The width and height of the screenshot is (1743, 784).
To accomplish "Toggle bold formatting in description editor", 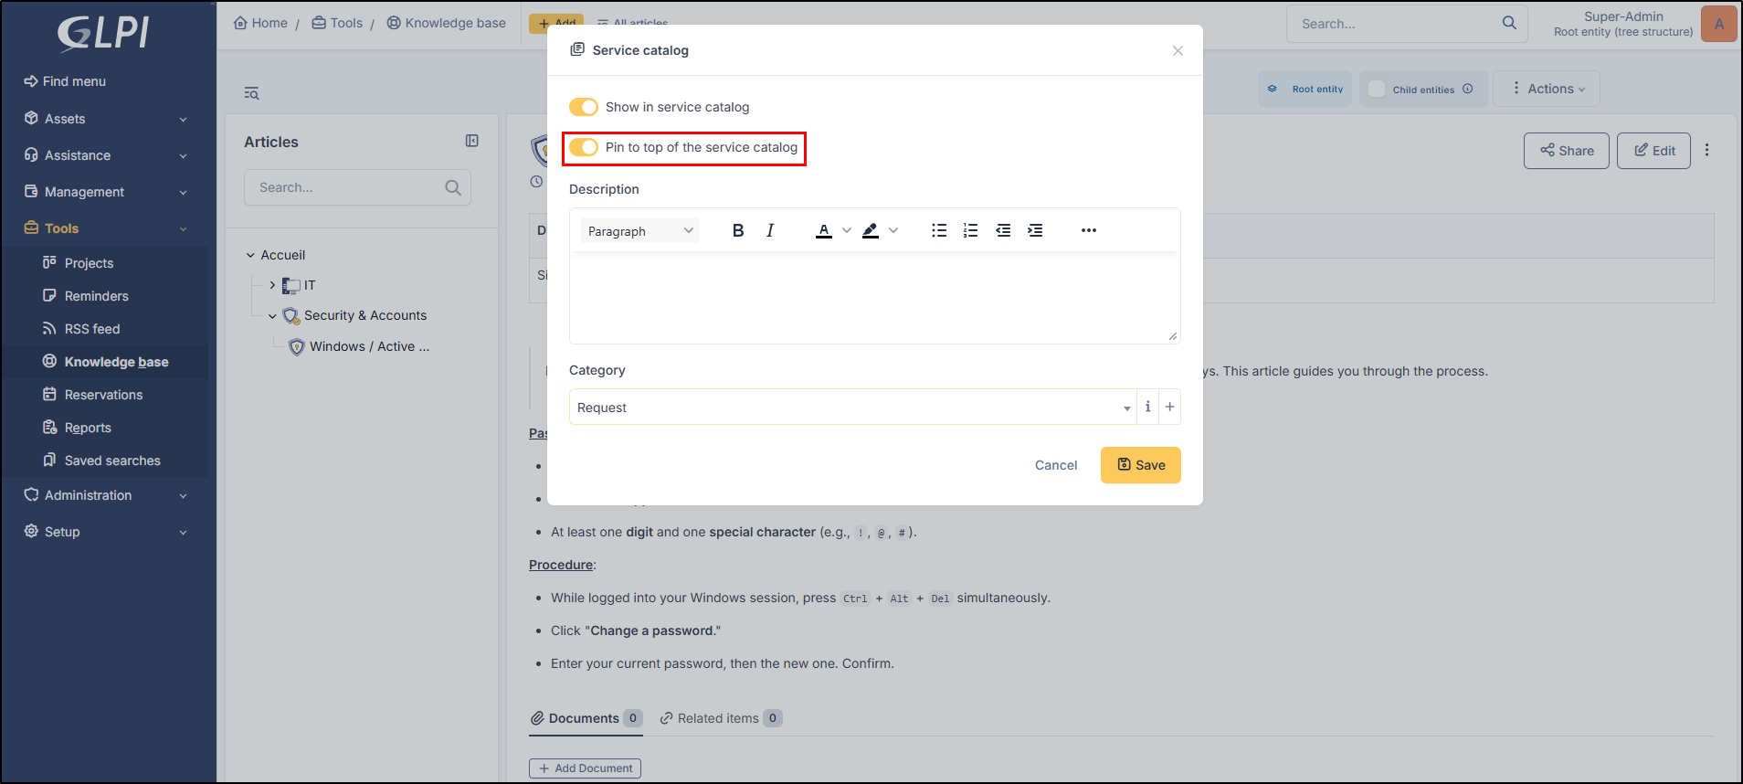I will (738, 230).
